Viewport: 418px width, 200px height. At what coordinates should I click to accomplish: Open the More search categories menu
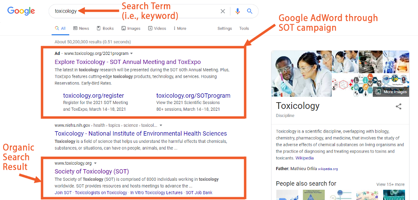[180, 28]
